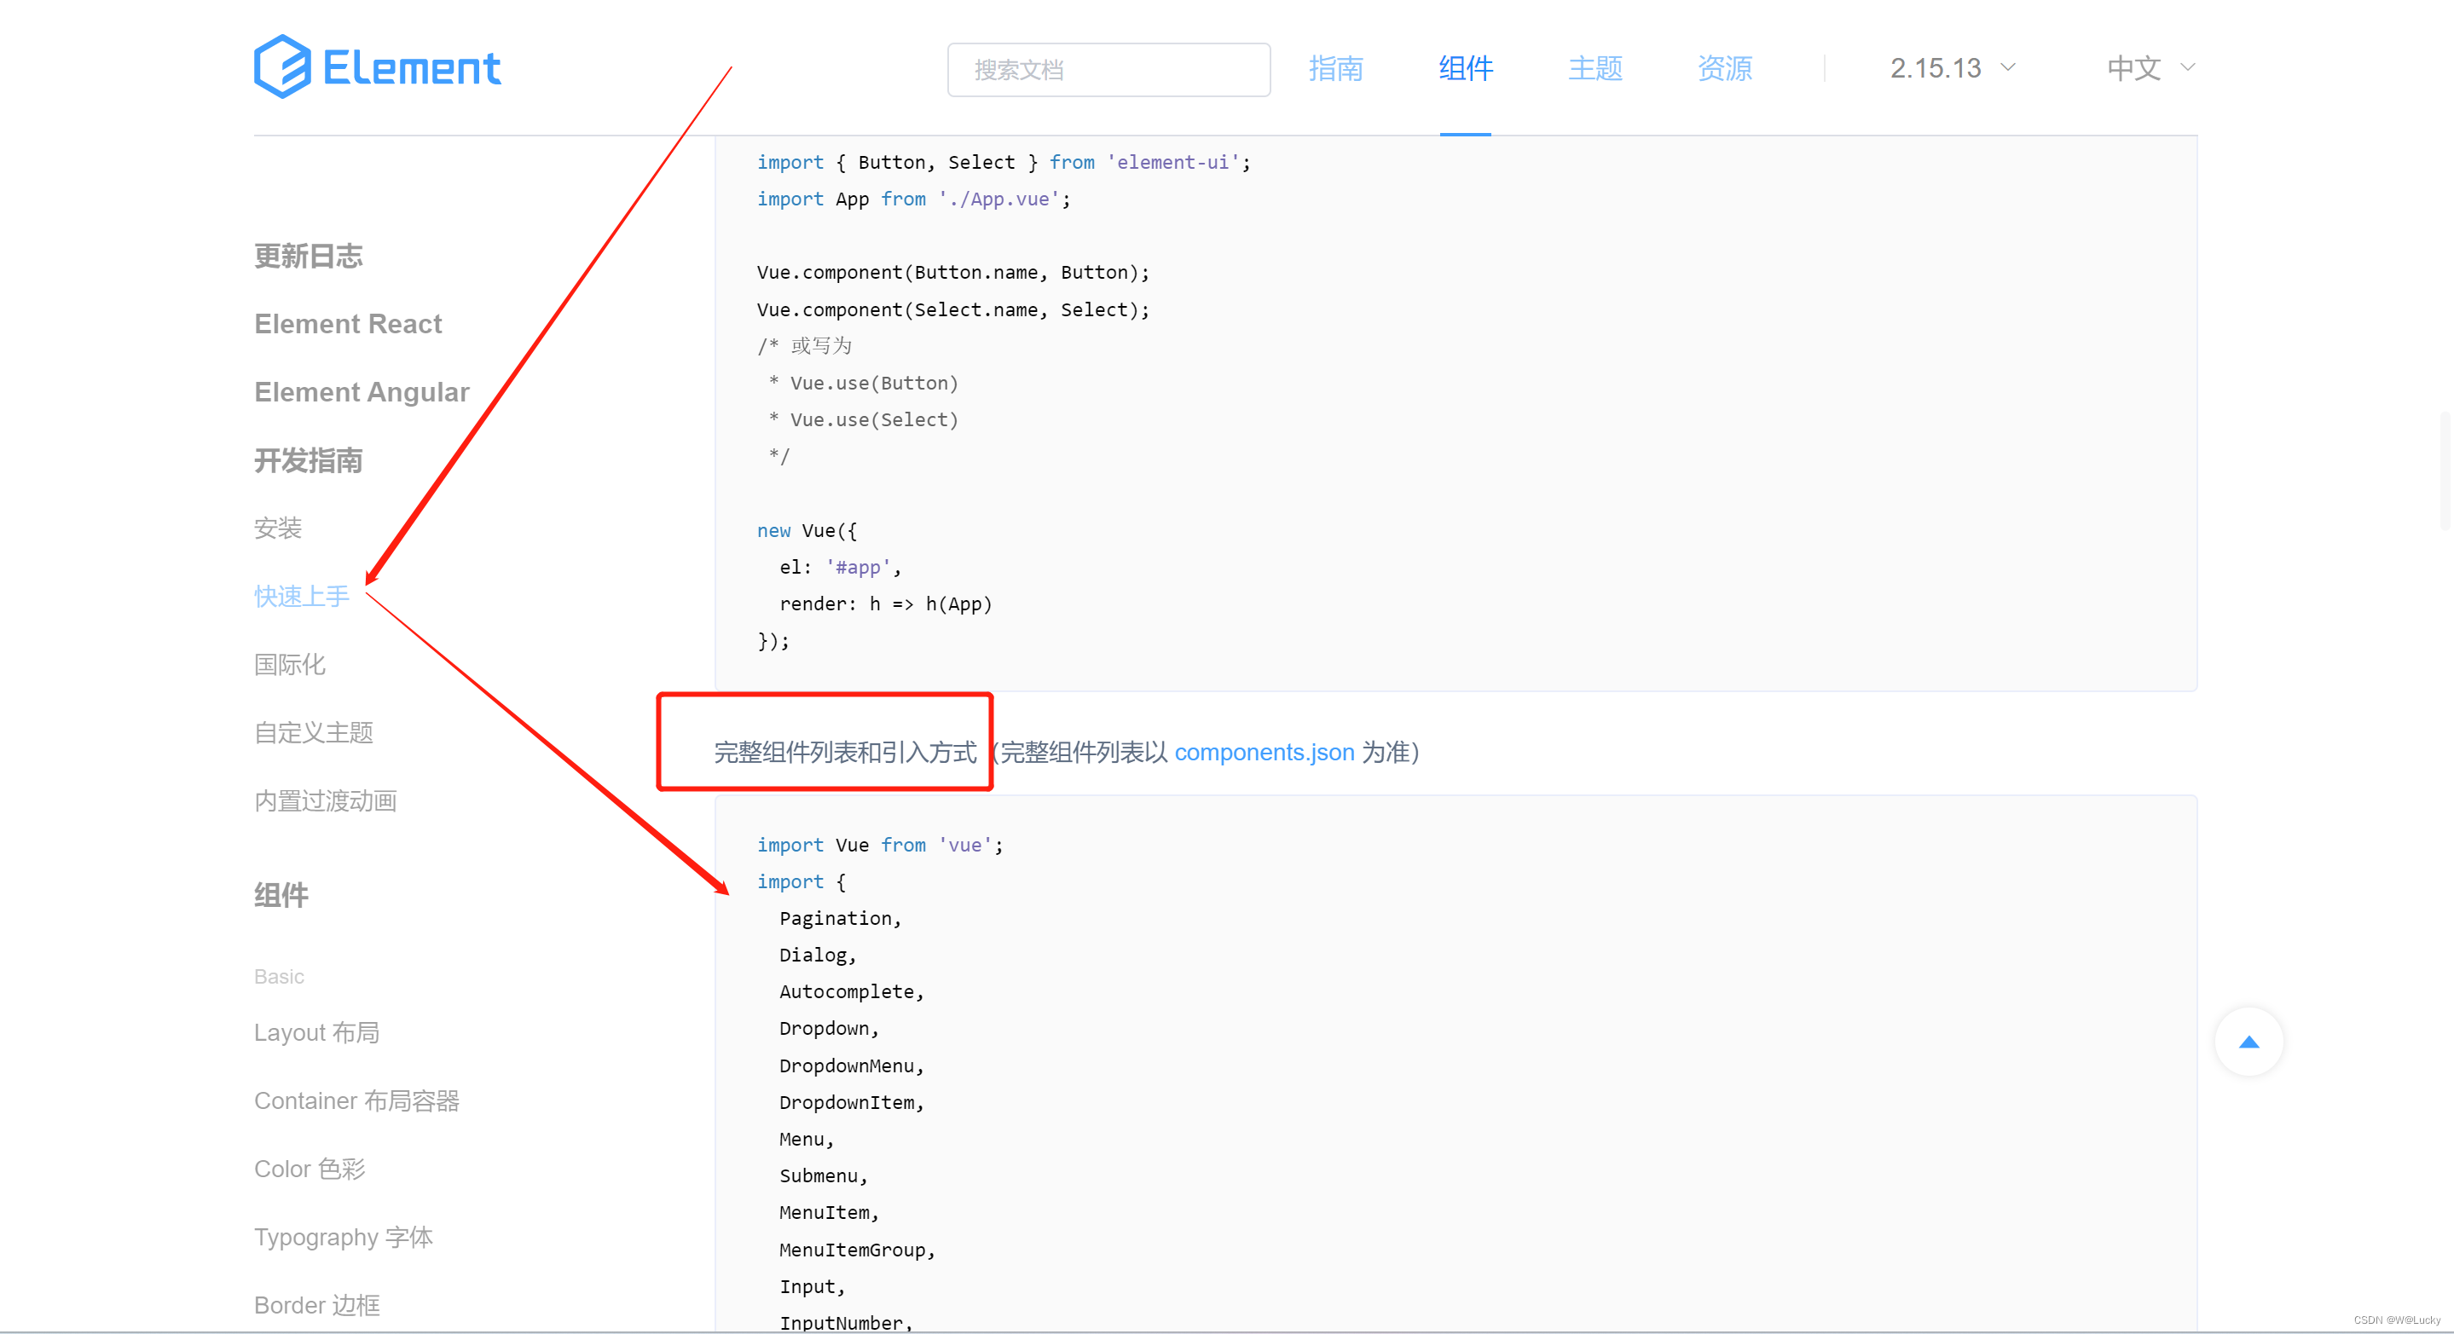Navigate to Element React sidebar link
The height and width of the screenshot is (1334, 2454).
[348, 324]
